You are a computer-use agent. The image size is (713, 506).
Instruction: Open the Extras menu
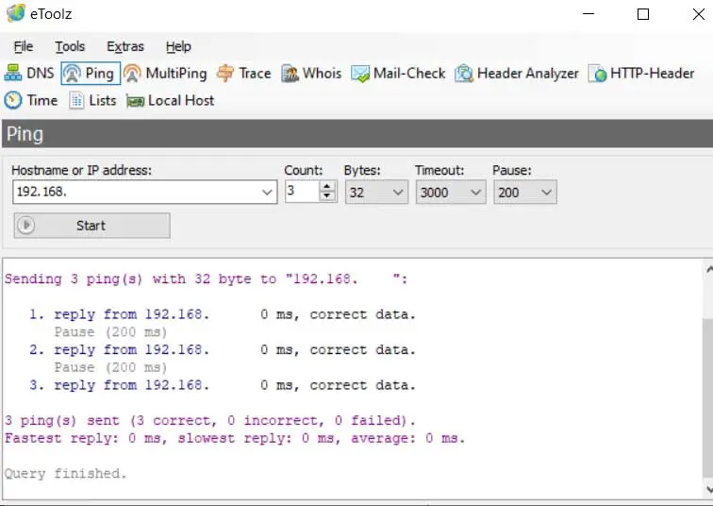[125, 46]
